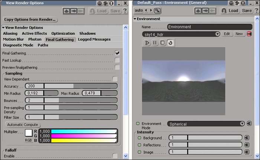
Task: Click lock (face) icon in View Render Options title bar
Action: pos(100,3)
